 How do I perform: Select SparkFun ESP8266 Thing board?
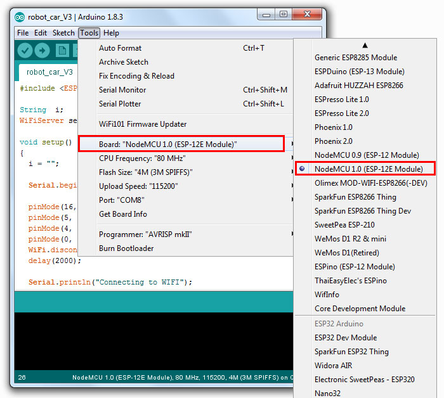[x=365, y=197]
